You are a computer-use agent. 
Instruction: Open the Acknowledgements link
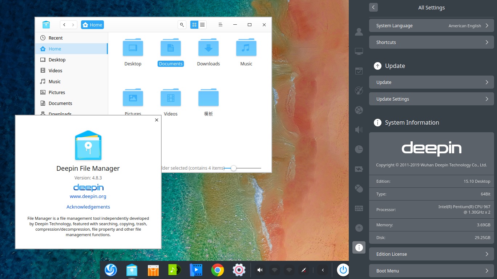(88, 207)
